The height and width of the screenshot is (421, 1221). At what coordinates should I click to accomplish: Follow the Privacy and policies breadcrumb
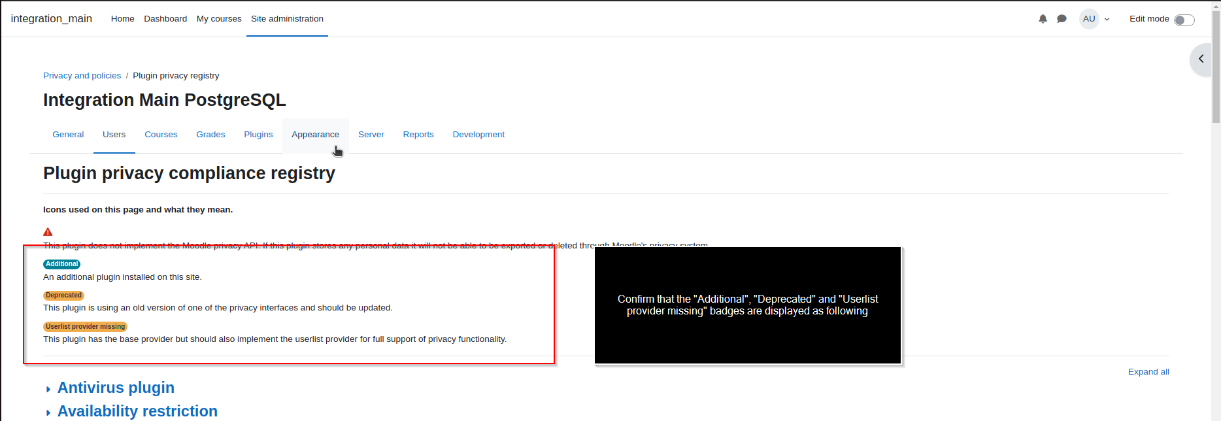click(x=82, y=76)
